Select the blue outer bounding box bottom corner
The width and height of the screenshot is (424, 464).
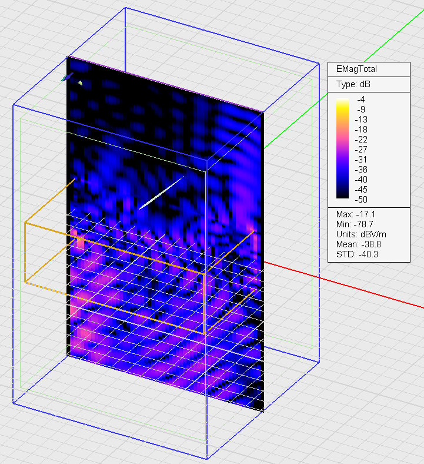pos(207,459)
